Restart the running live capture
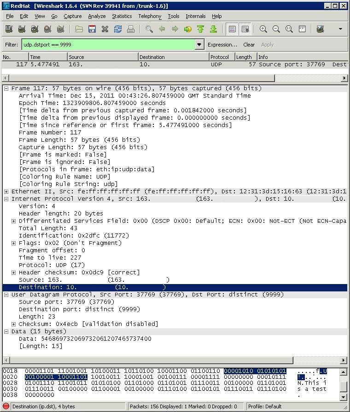Screen dimensions: 350x412 (60, 29)
